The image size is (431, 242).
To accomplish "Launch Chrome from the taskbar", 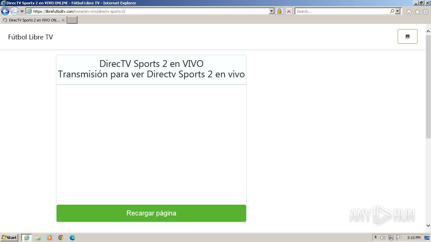I will [61, 238].
